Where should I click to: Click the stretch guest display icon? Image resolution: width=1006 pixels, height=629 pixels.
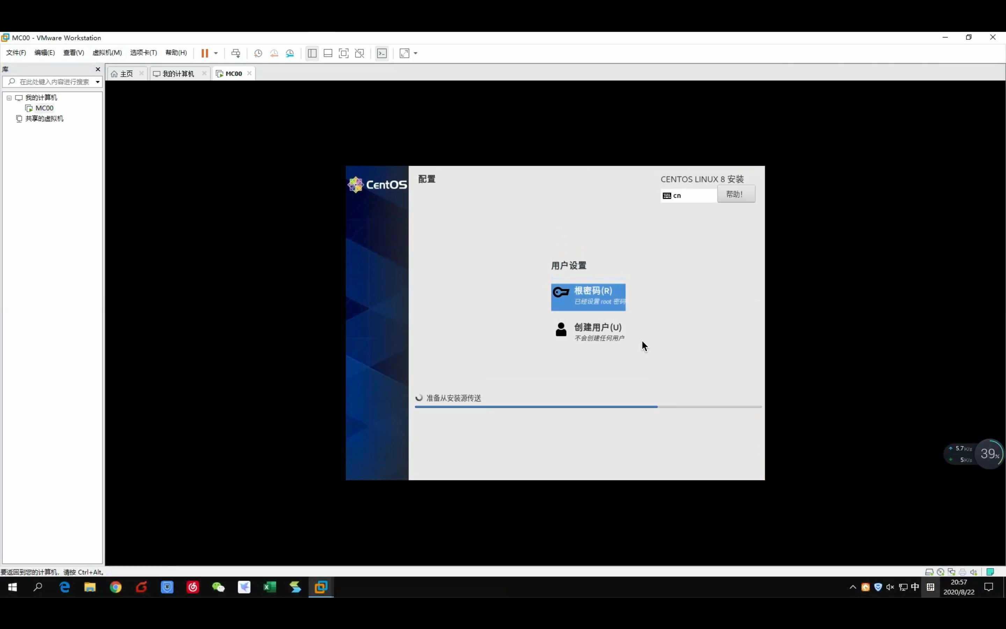404,53
